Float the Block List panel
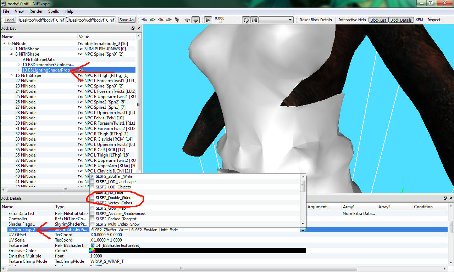Screen dimensions: 454x272 (133, 28)
